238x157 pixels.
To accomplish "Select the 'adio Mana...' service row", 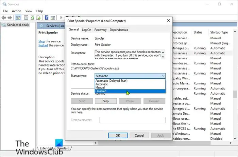I will [202, 83].
